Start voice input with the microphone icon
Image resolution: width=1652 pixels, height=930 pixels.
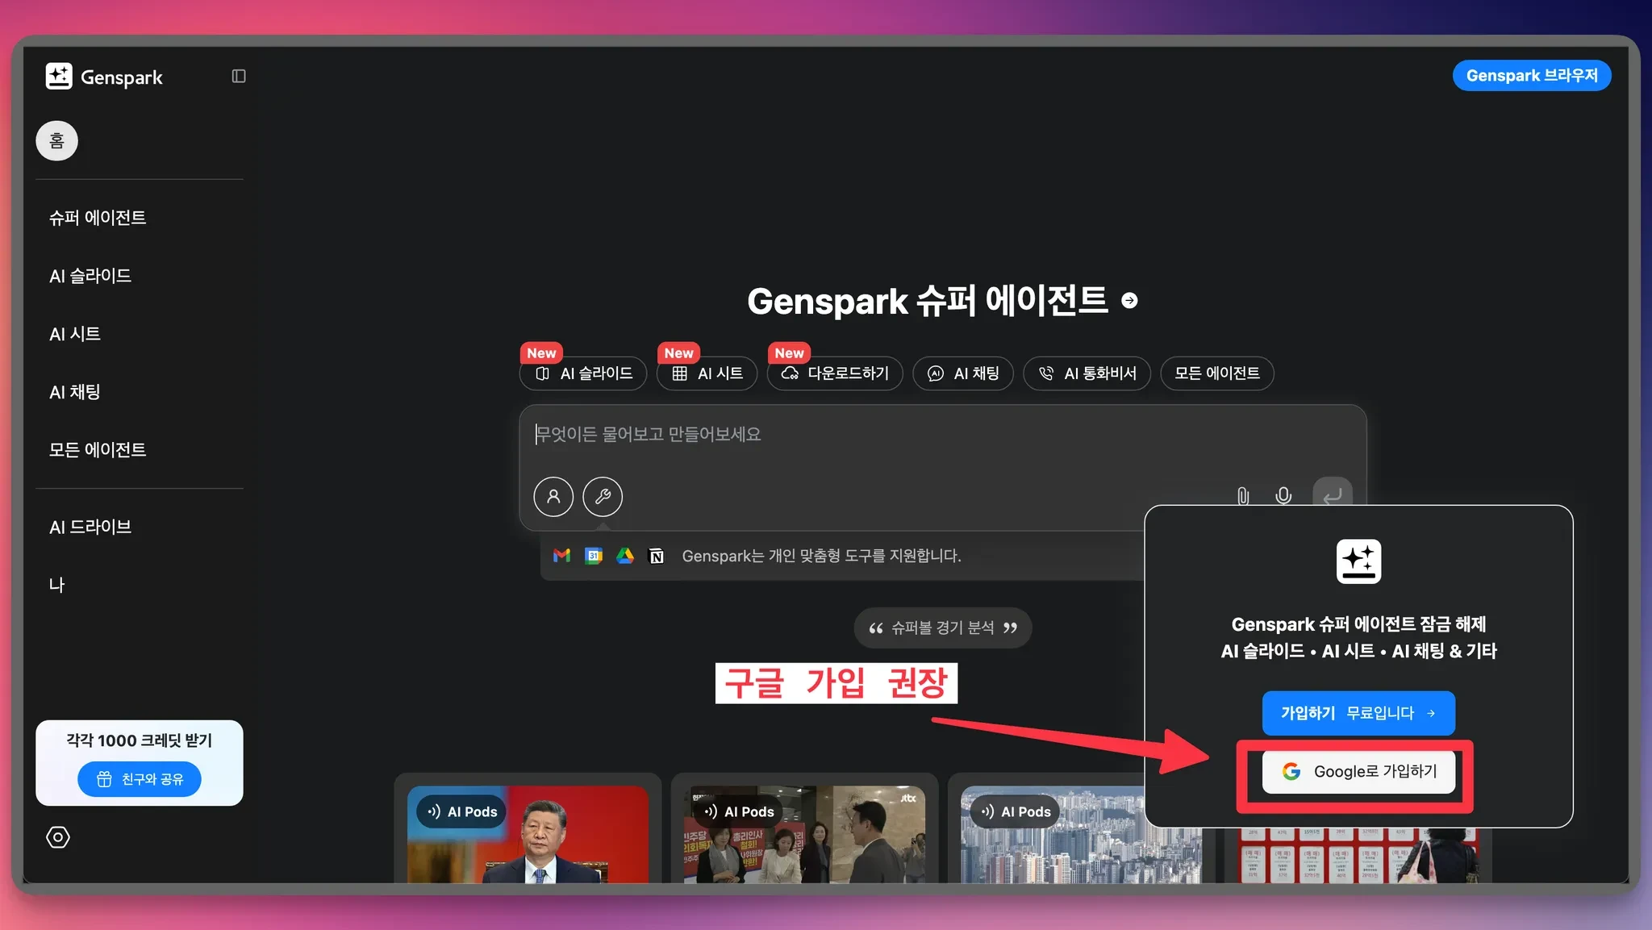(1283, 496)
